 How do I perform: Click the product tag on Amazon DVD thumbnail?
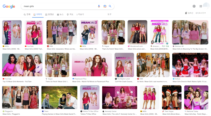click(x=153, y=42)
